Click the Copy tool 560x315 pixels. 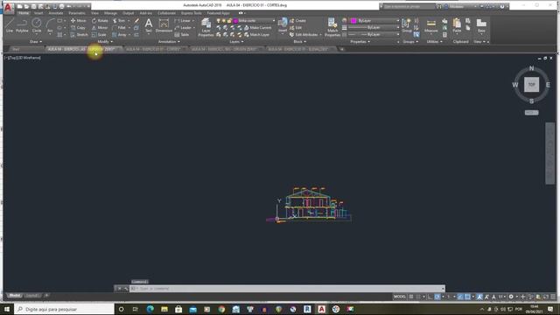78,27
